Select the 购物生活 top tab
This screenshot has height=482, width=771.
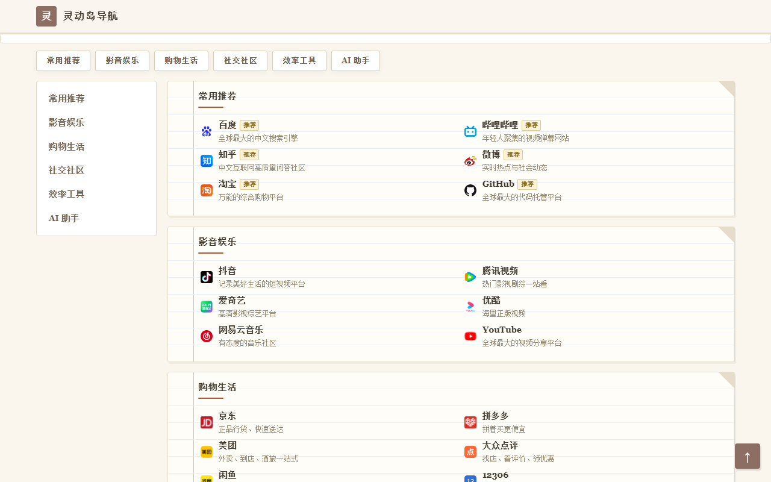point(181,61)
